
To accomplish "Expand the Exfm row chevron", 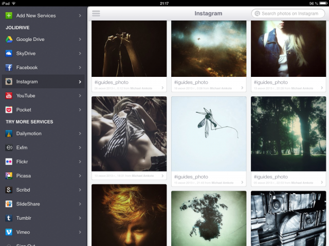I will pos(80,148).
